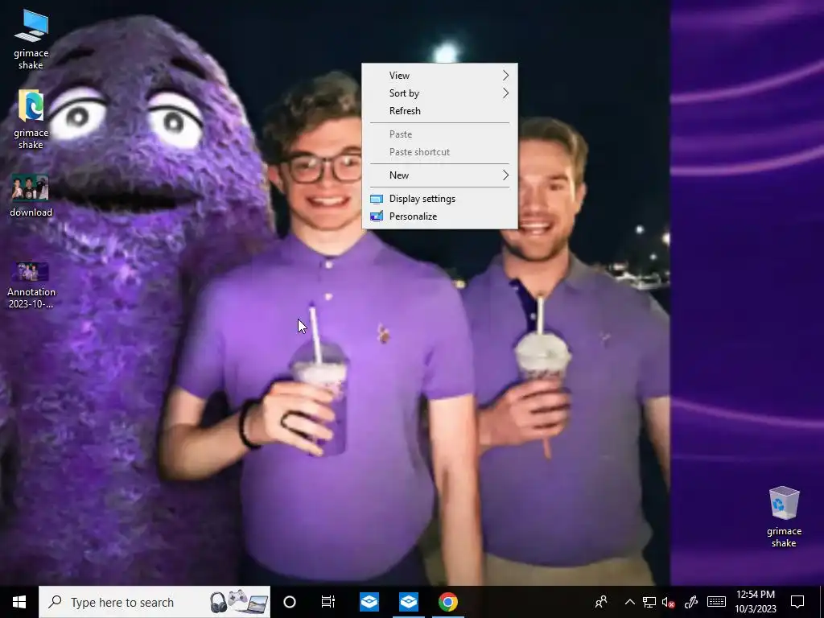The image size is (824, 618).
Task: Select the Edge folder 'grimace shake' desktop icon
Action: [31, 119]
